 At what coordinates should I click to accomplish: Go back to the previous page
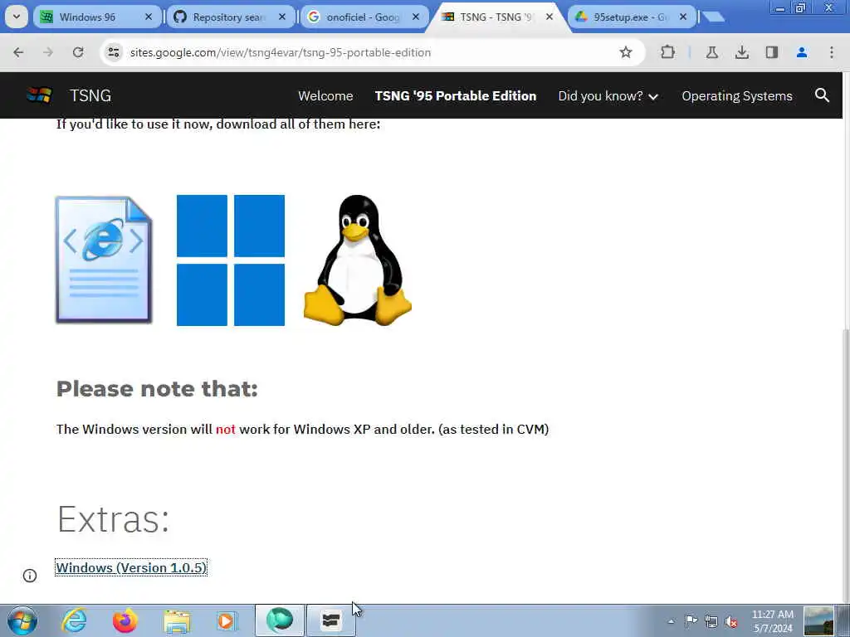tap(18, 52)
